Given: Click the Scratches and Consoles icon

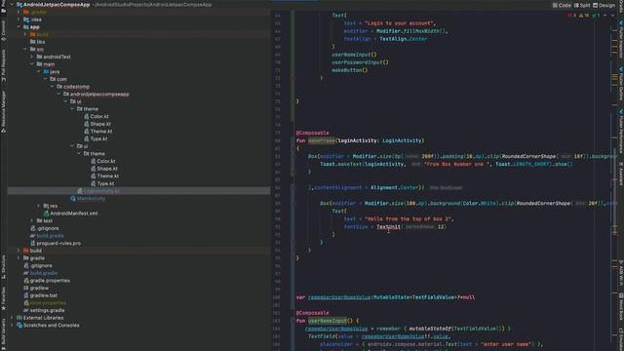Looking at the screenshot, I should coord(19,325).
